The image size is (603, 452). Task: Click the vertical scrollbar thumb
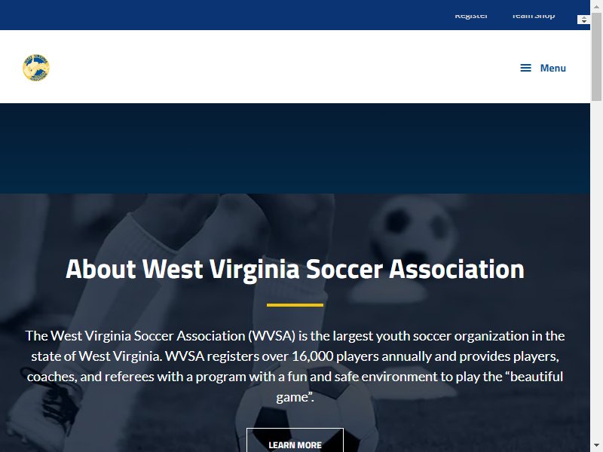[x=596, y=56]
